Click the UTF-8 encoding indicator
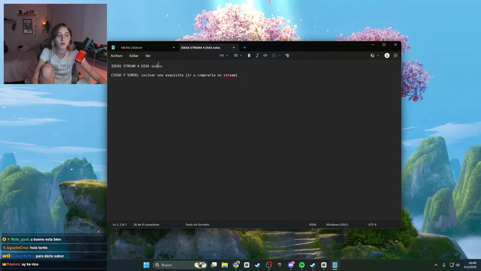The width and height of the screenshot is (481, 271). click(372, 225)
